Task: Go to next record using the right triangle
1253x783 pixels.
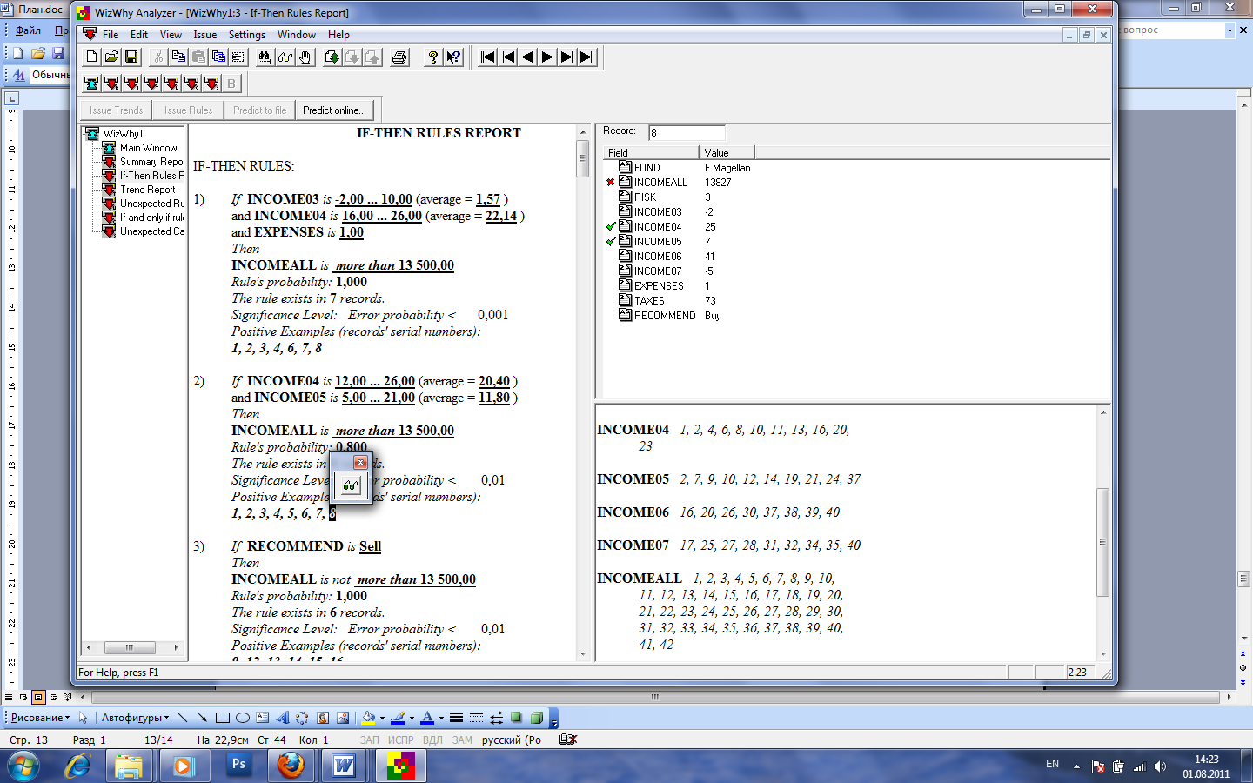Action: tap(547, 57)
